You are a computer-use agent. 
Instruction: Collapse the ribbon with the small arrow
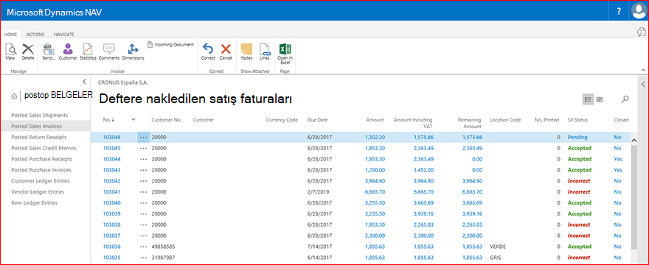tap(643, 70)
